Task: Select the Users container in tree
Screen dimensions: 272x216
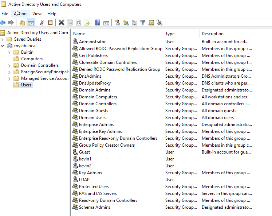Action: (x=26, y=85)
